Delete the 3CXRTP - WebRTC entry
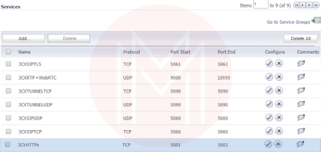The image size is (321, 152). coord(279,77)
